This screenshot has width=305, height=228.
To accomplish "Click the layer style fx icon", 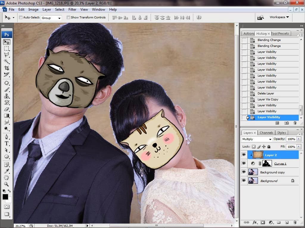I will (255, 222).
